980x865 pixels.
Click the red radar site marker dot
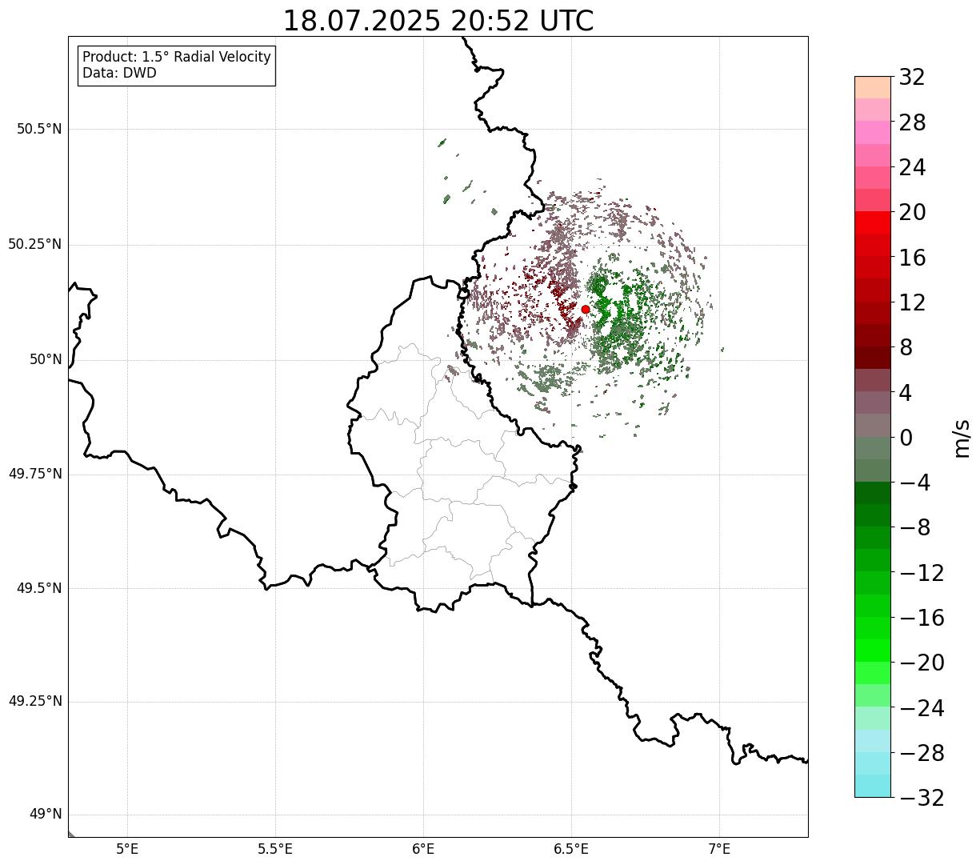coord(586,309)
